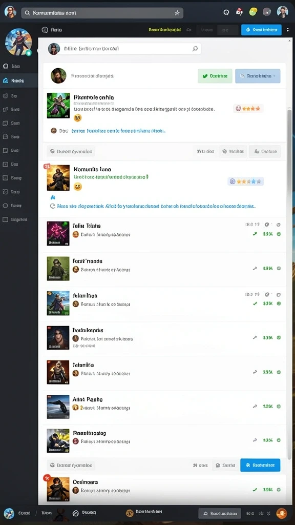Click inside the white search field under the header

pos(124,49)
